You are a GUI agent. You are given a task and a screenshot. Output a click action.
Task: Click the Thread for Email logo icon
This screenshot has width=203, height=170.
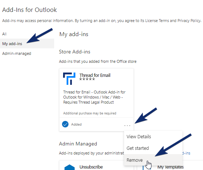click(69, 79)
